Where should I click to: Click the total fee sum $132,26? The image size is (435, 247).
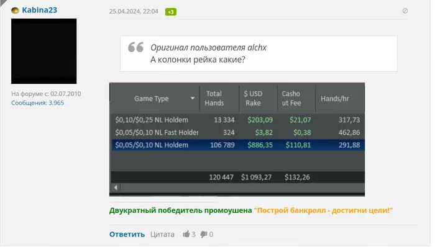click(x=297, y=177)
